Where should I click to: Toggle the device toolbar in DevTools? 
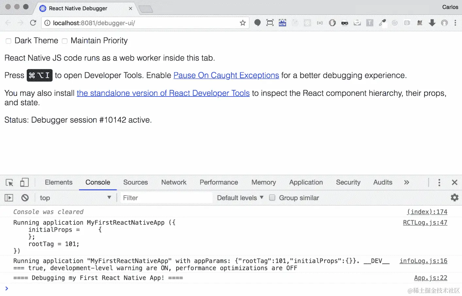[x=24, y=182]
